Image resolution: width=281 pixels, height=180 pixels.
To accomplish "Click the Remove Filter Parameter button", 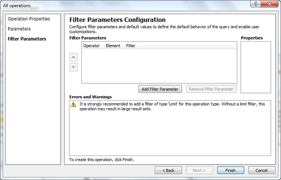I will pyautogui.click(x=211, y=89).
